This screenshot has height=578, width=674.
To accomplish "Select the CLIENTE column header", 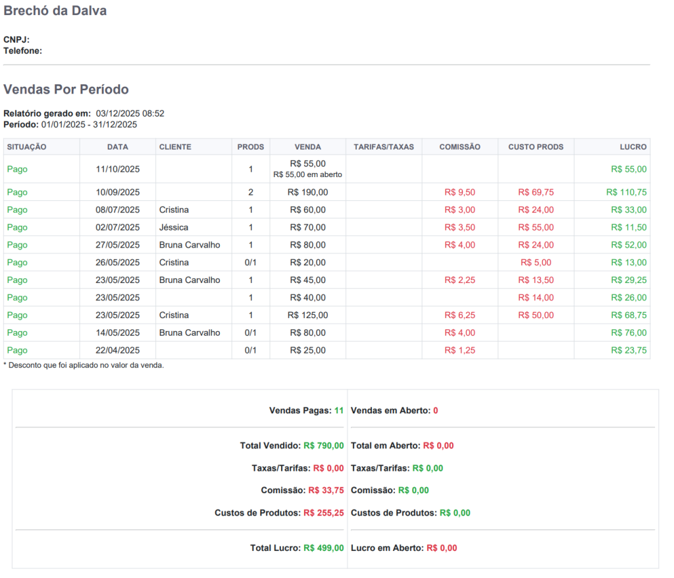I will [x=175, y=147].
